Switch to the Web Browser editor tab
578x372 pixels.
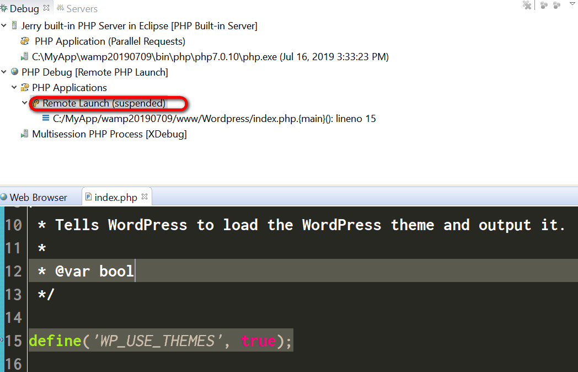click(39, 198)
